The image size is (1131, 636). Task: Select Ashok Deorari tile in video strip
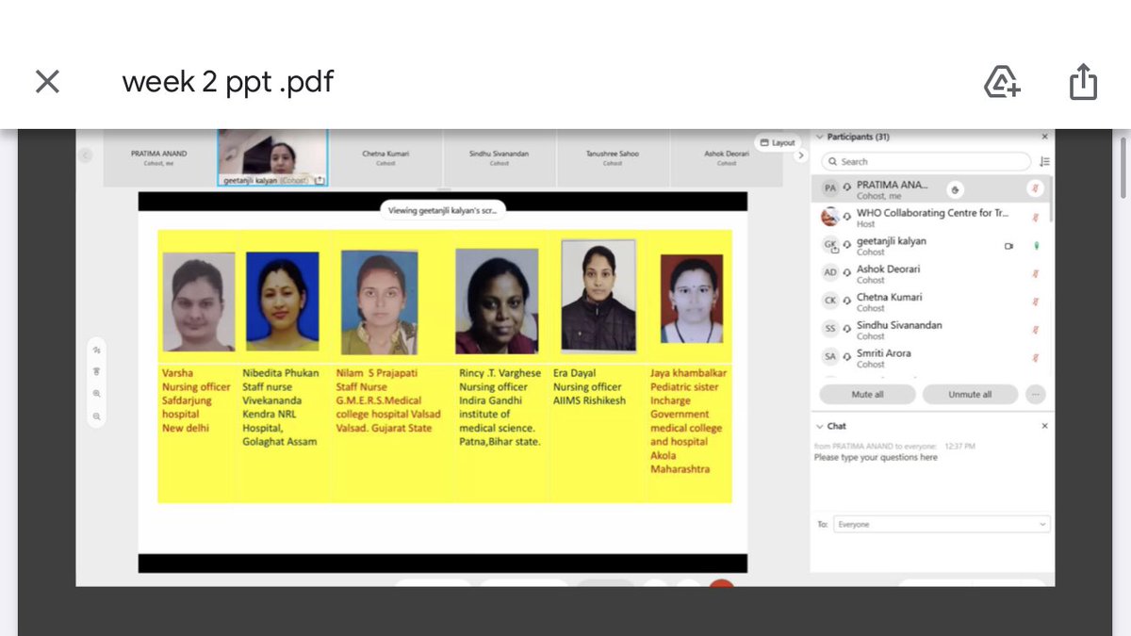click(x=726, y=157)
